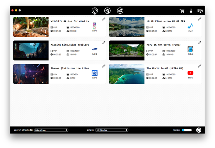Open the Share arrow tab icon
Image resolution: width=215 pixels, height=148 pixels.
pyautogui.click(x=120, y=10)
